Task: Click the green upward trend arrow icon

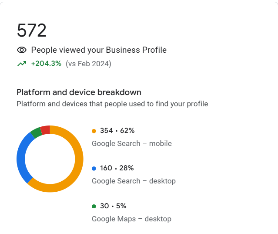Action: [22, 63]
